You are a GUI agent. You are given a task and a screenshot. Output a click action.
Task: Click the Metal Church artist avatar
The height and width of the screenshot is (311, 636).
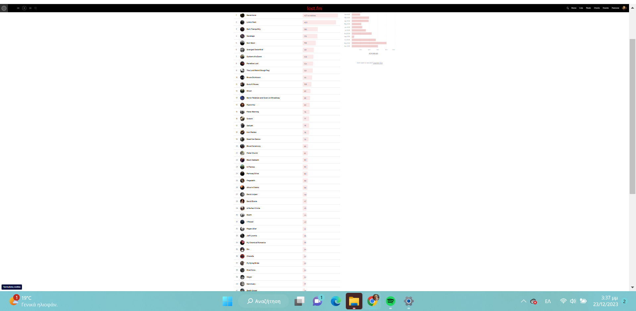[242, 153]
